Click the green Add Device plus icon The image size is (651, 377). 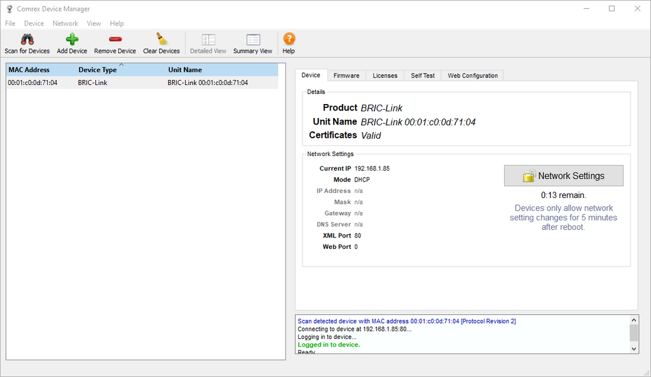(x=72, y=39)
